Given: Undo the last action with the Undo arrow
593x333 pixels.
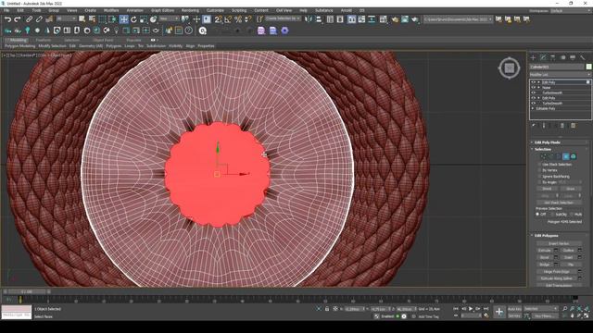Looking at the screenshot, I should tap(7, 18).
